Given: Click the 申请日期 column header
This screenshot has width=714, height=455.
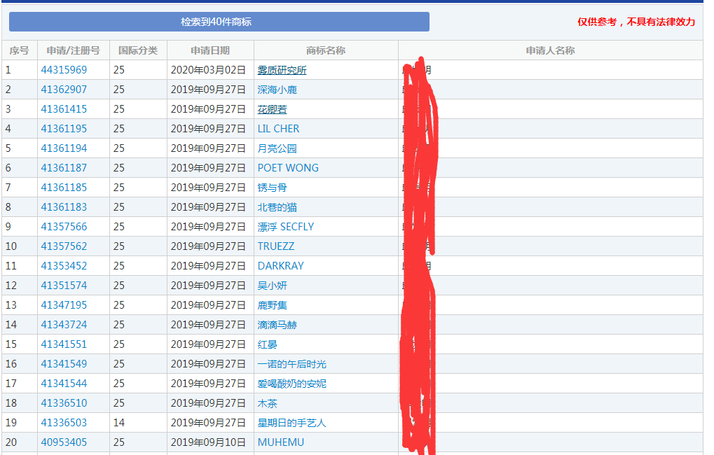Looking at the screenshot, I should [210, 50].
